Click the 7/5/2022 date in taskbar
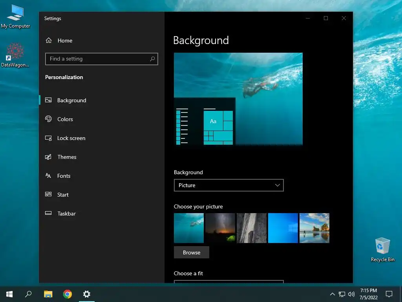This screenshot has width=402, height=302. tap(368, 298)
